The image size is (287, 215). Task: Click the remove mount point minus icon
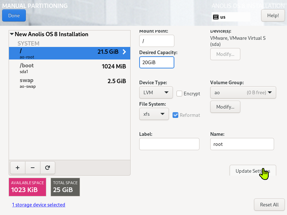tap(33, 168)
